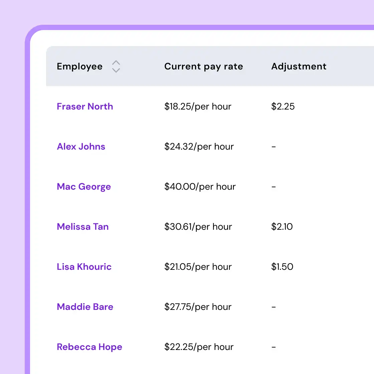Select Fraser North's $2.25 adjustment value

point(283,107)
